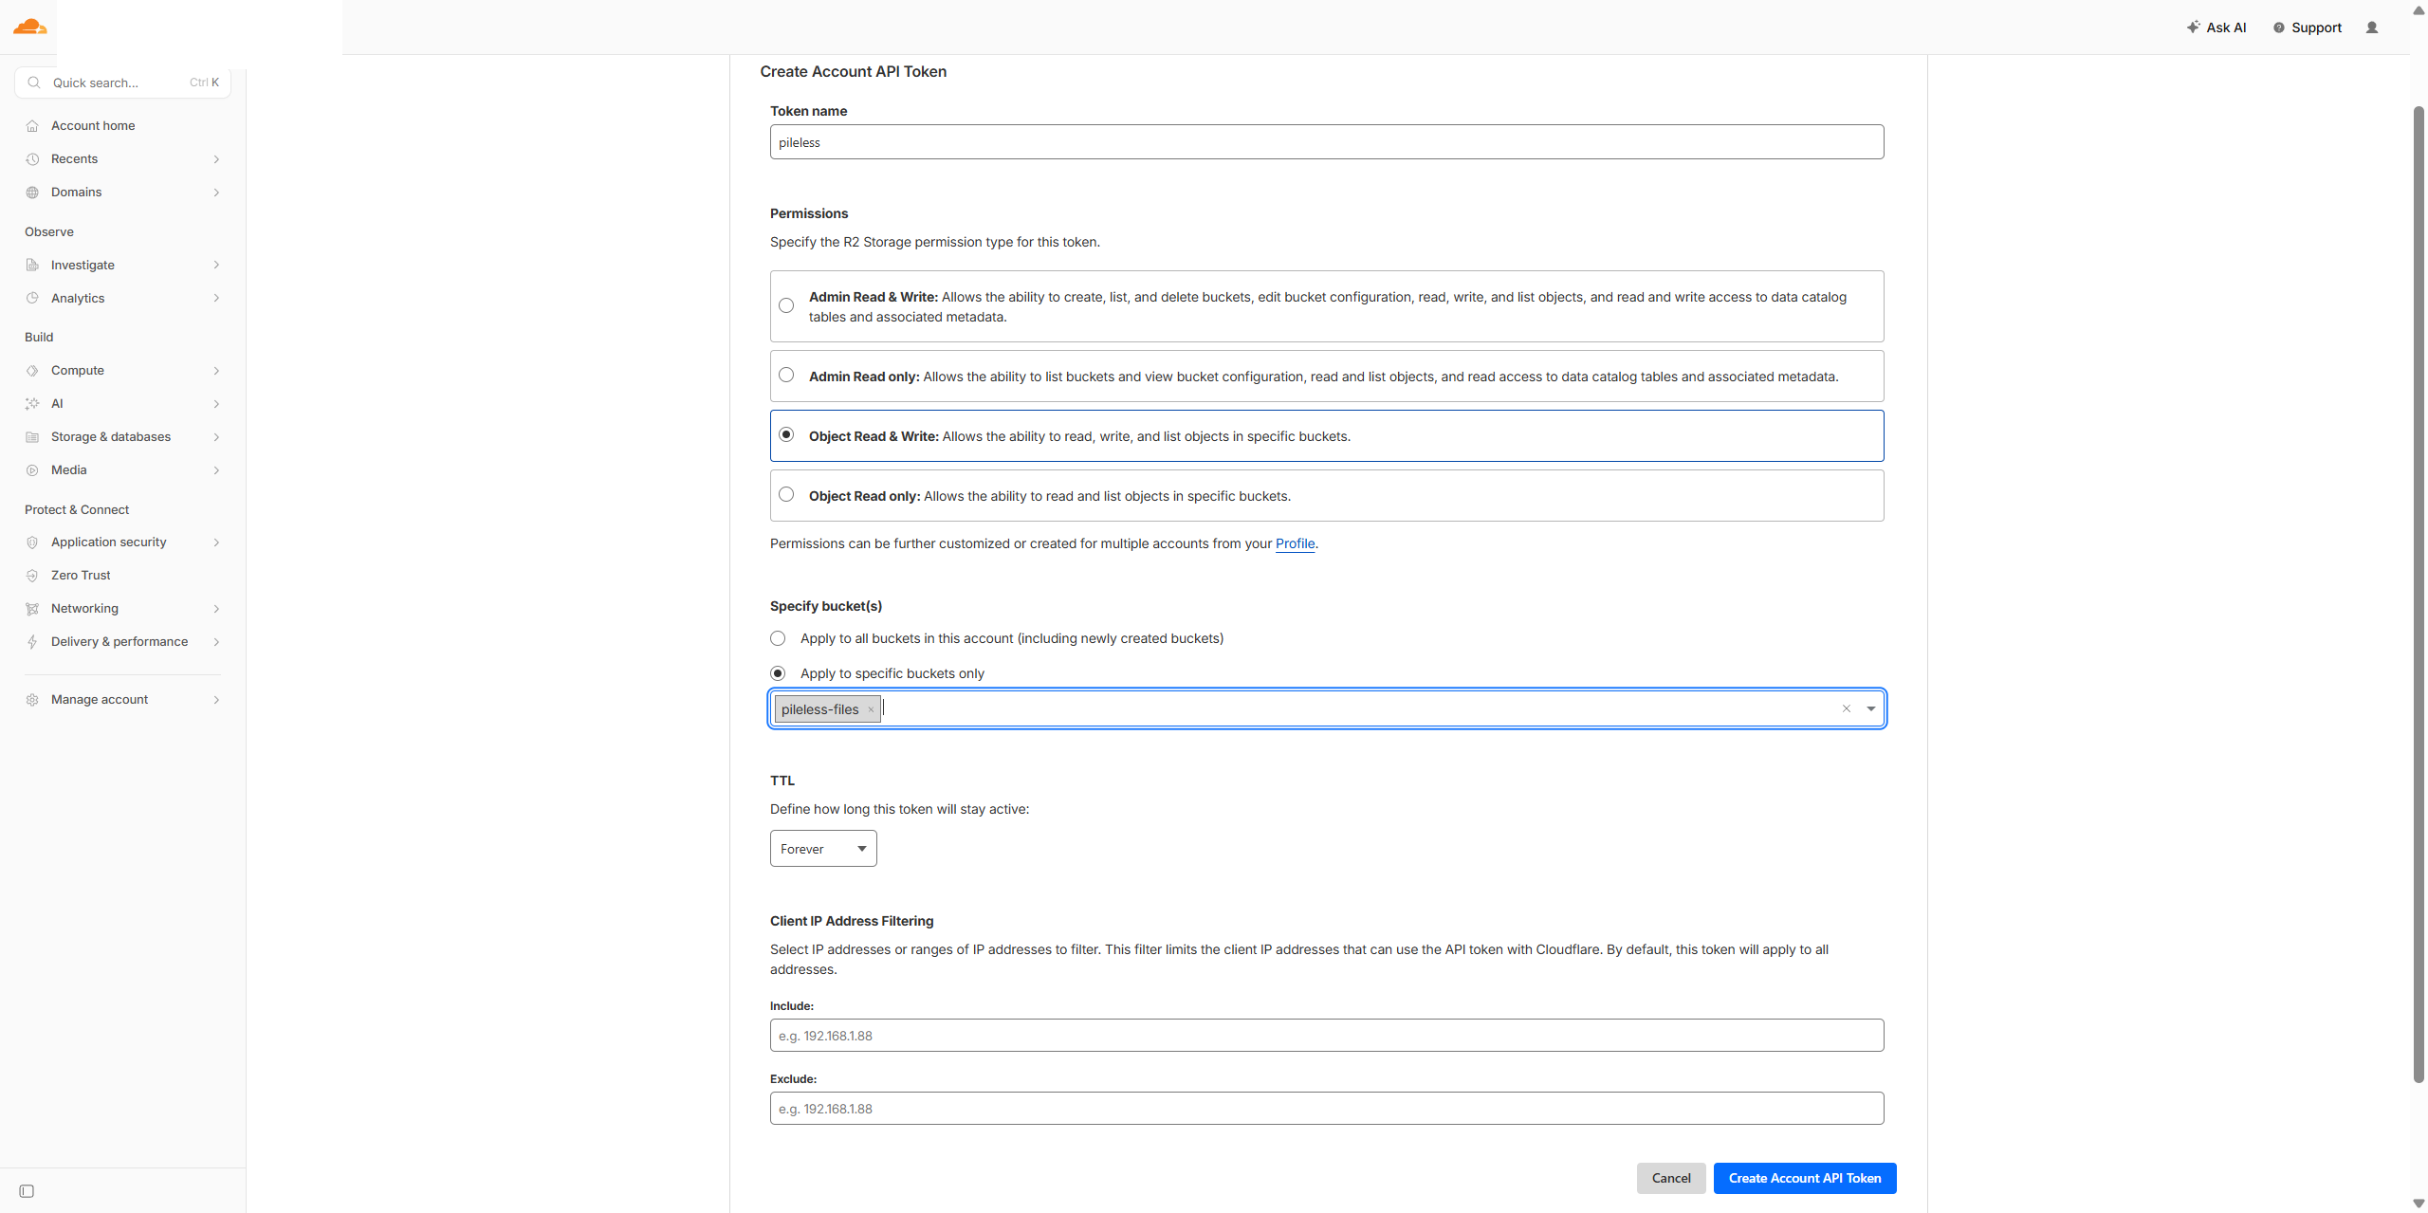The image size is (2428, 1213).
Task: Click the Zero Trust icon
Action: point(32,576)
